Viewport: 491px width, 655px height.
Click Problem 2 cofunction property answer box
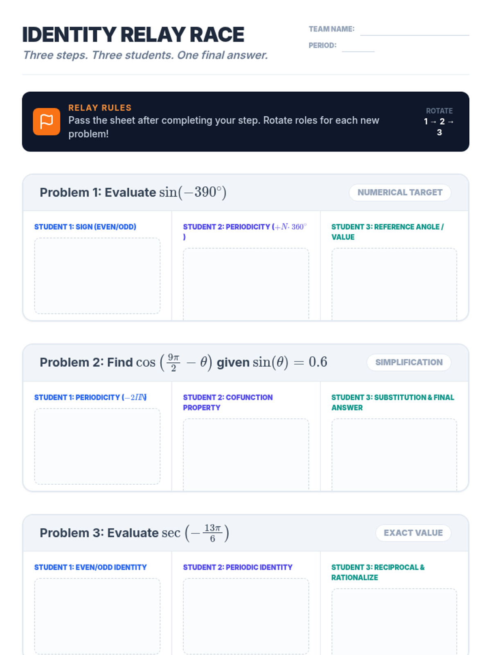(x=246, y=454)
